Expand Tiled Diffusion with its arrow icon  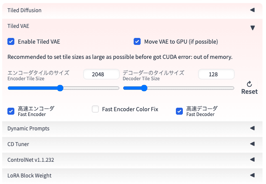pyautogui.click(x=253, y=10)
